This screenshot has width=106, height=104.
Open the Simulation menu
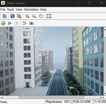coord(31,10)
